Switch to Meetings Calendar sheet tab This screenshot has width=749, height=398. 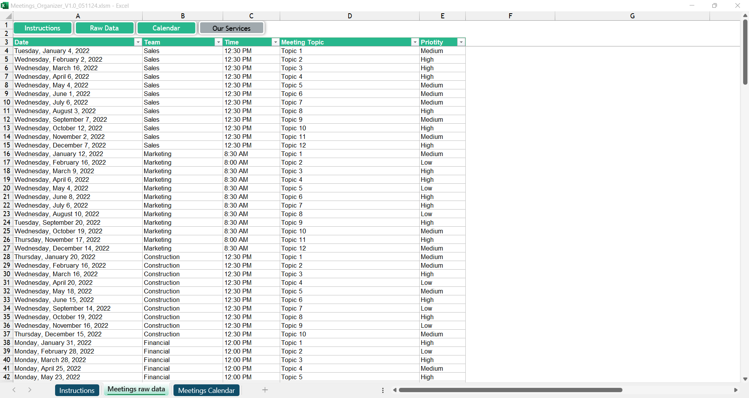tap(206, 390)
